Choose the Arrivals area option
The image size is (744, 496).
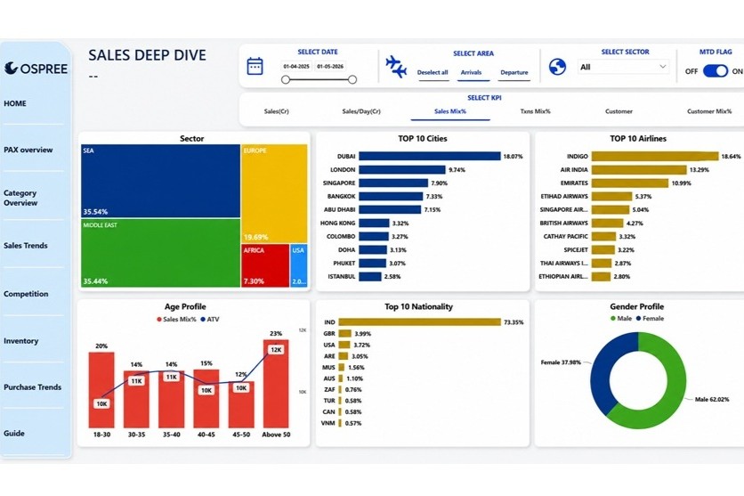pyautogui.click(x=471, y=73)
